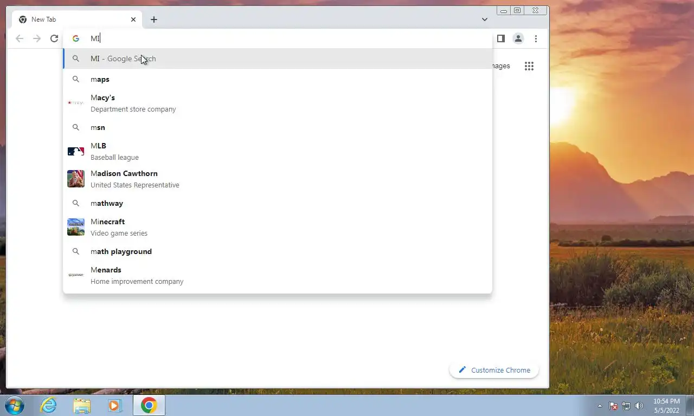Image resolution: width=694 pixels, height=416 pixels.
Task: Open the Action Center flag icon
Action: (613, 406)
